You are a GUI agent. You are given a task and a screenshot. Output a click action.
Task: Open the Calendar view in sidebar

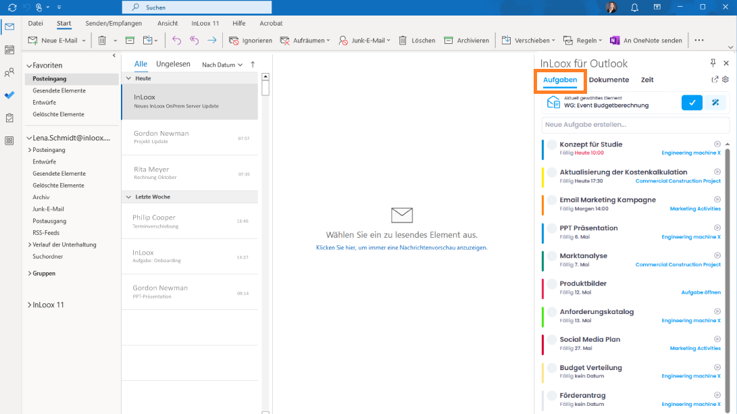(9, 50)
